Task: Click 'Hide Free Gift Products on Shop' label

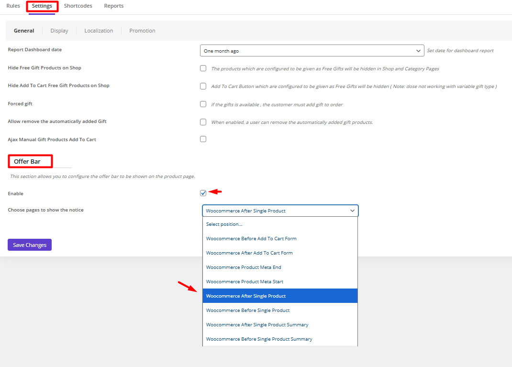Action: [x=45, y=68]
